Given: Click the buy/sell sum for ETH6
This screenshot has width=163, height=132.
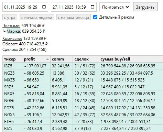Looking at the screenshot, I should pos(126,121).
